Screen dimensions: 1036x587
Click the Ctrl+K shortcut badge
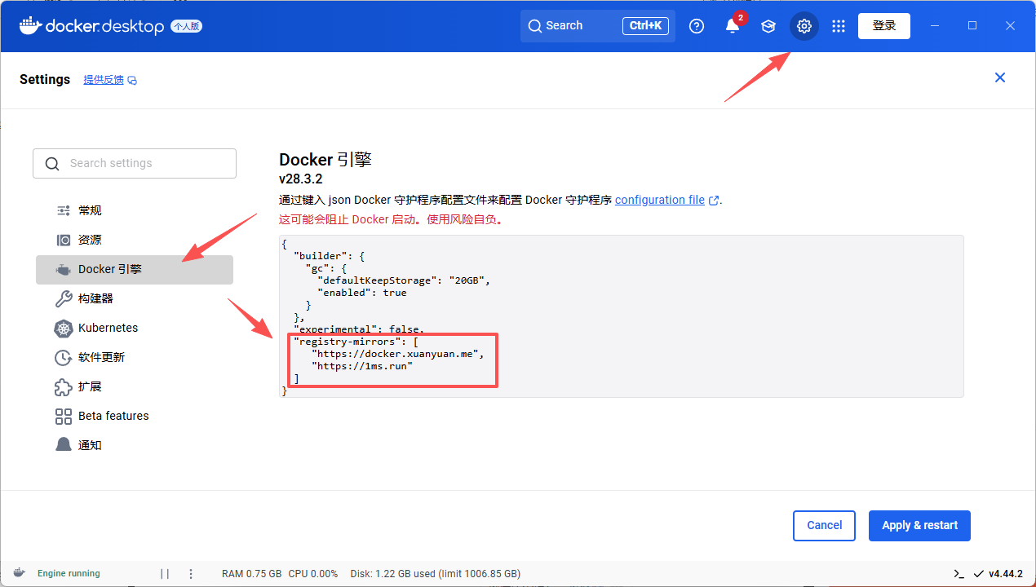[645, 26]
